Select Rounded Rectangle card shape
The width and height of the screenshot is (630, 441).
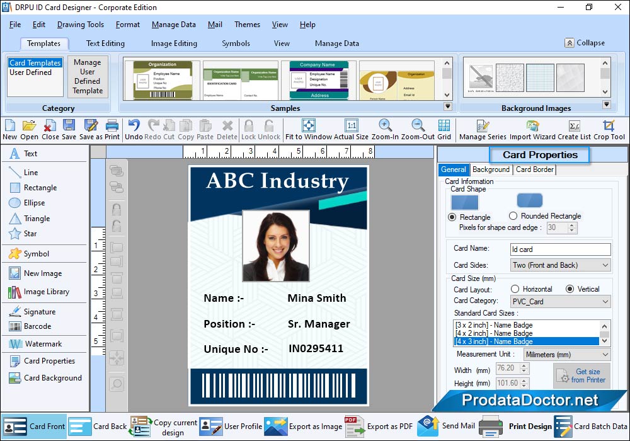click(513, 216)
